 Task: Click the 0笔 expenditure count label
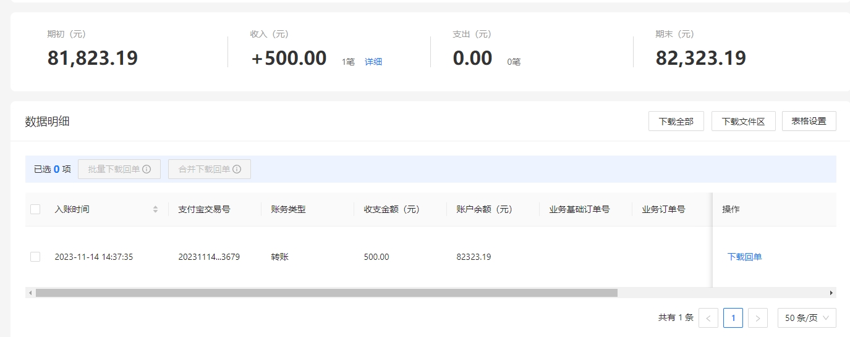(514, 62)
